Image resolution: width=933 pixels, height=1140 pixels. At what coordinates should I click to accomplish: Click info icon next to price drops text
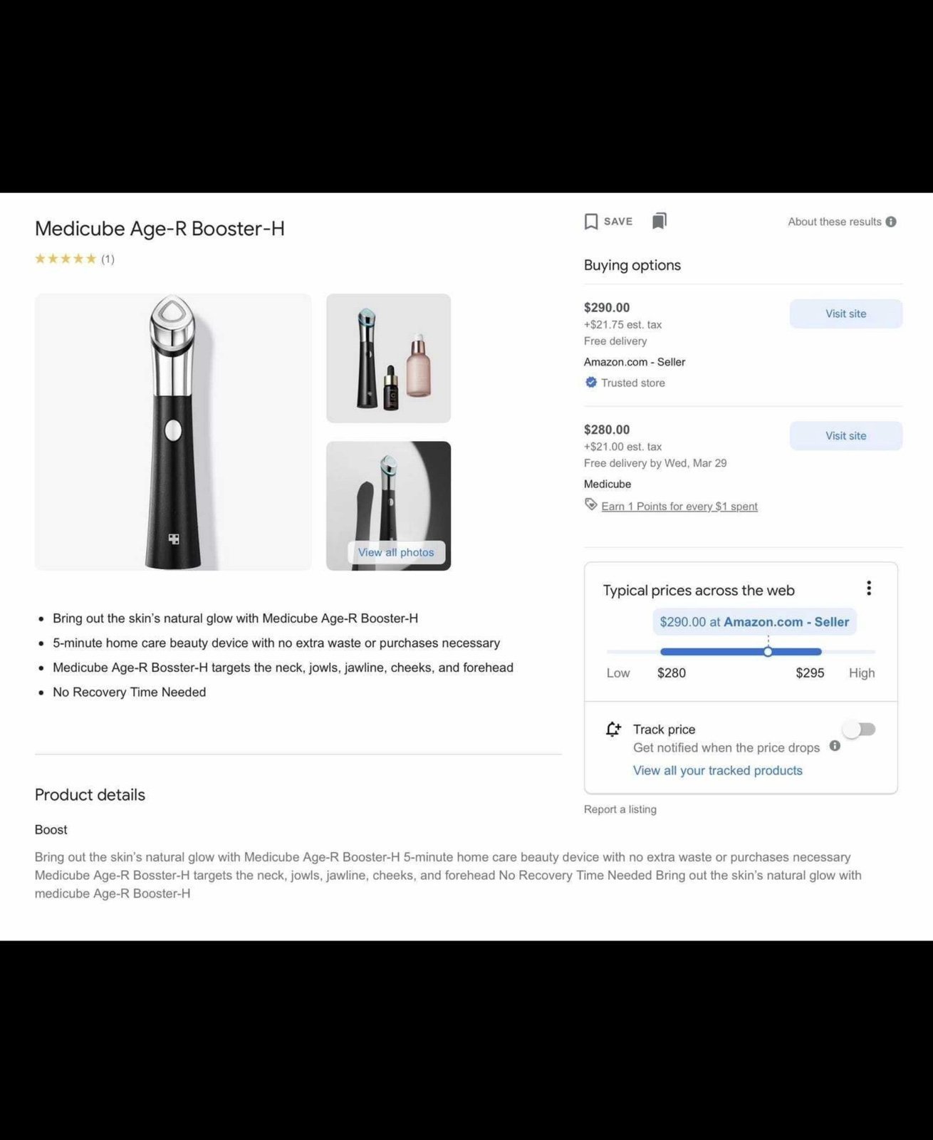click(x=835, y=746)
